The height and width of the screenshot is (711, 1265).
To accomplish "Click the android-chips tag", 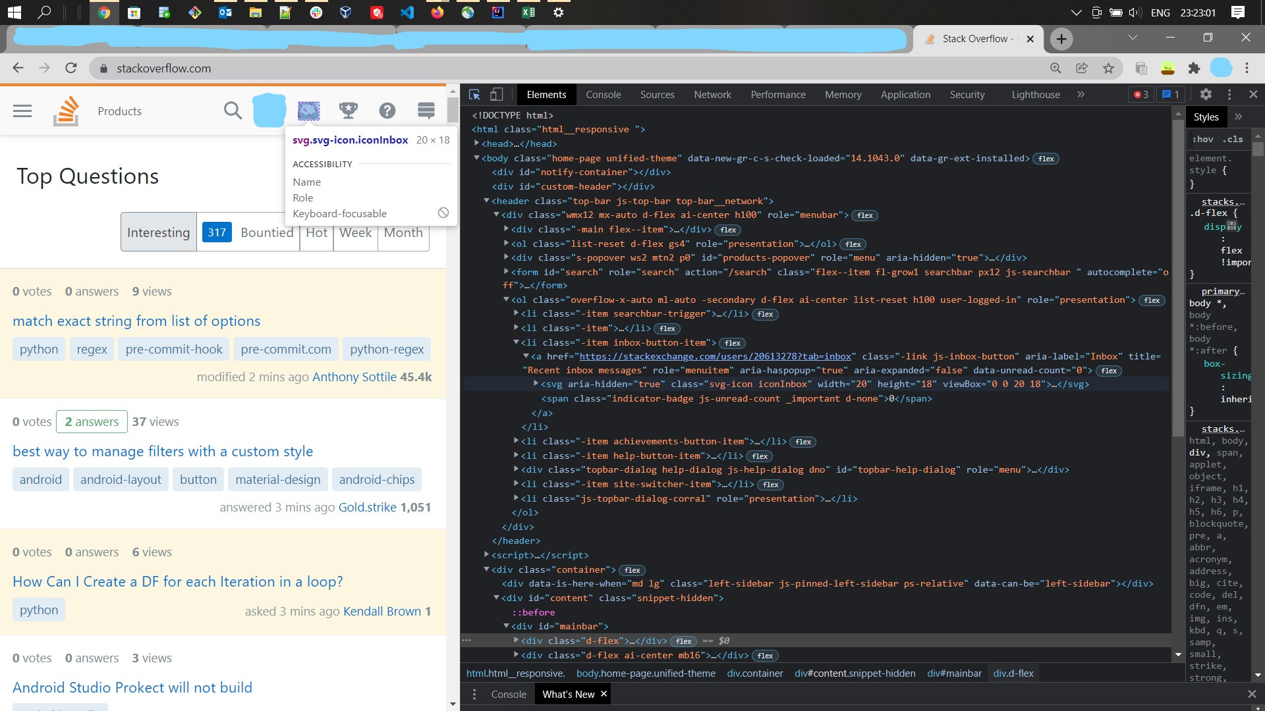I will click(377, 479).
